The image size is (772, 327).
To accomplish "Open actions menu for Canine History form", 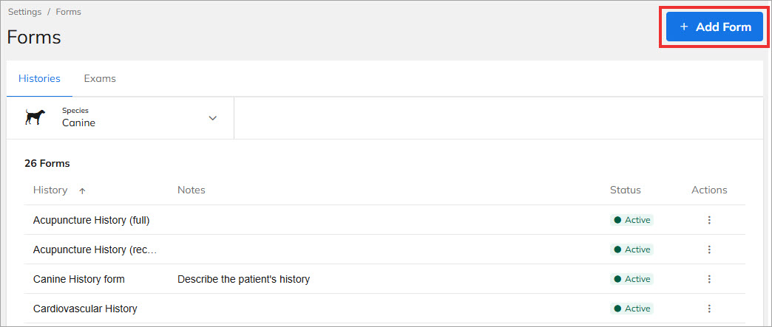I will tap(709, 279).
